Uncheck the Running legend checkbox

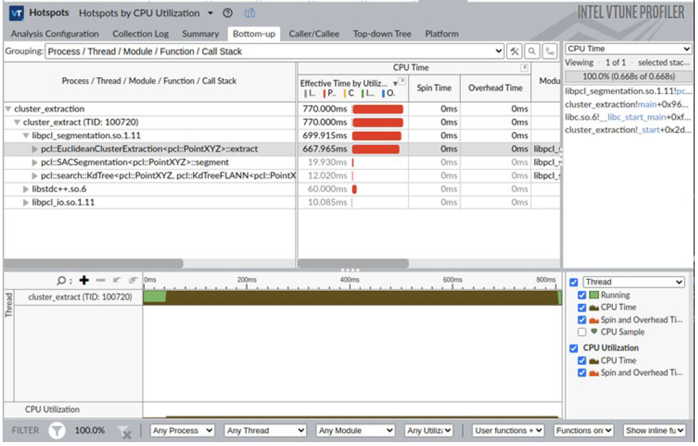[x=582, y=295]
